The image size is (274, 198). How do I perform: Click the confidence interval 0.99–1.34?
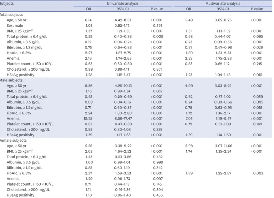pyautogui.click(x=122, y=91)
